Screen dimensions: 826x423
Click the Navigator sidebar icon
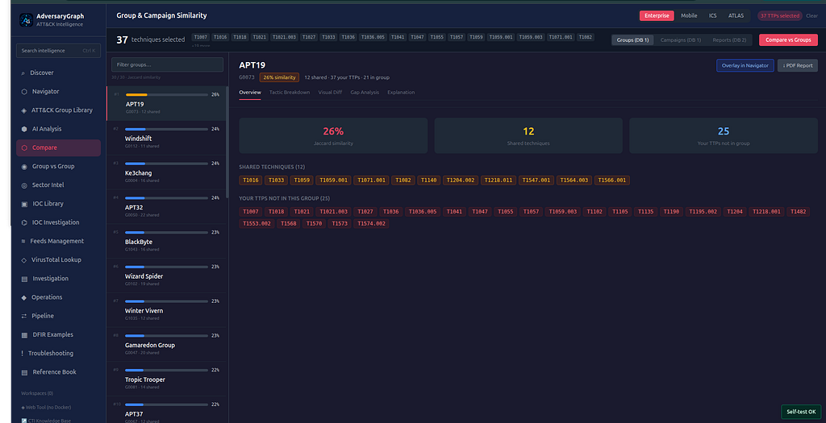pos(23,92)
